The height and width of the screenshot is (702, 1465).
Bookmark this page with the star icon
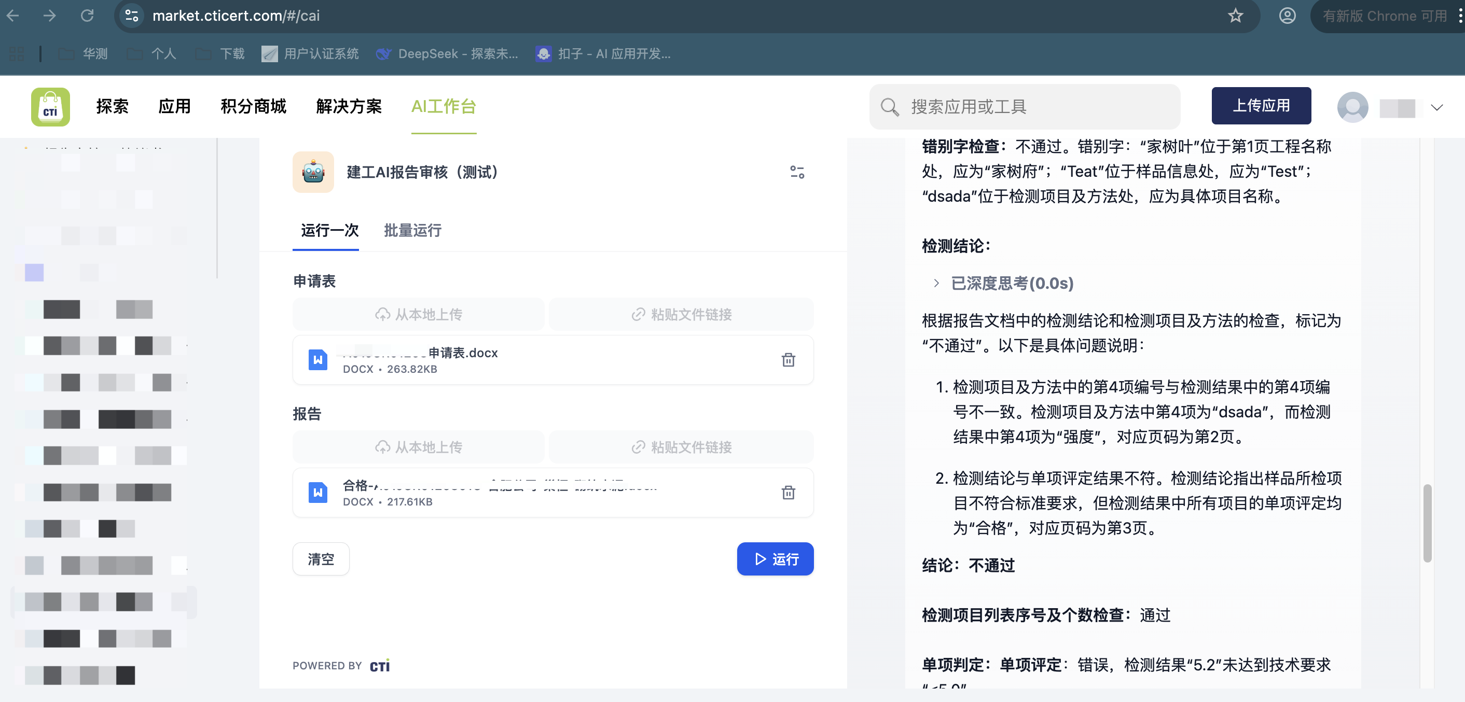[1235, 16]
